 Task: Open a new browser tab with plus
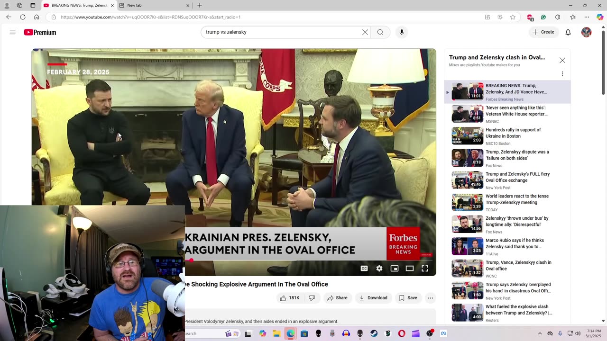(x=200, y=5)
